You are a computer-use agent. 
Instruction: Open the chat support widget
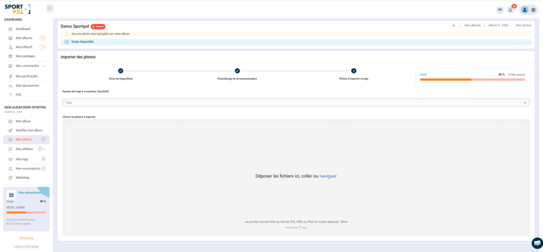click(x=536, y=242)
